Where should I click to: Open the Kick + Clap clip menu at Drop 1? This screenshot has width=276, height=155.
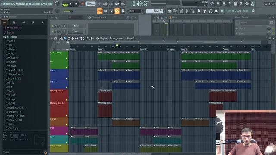coord(99,53)
